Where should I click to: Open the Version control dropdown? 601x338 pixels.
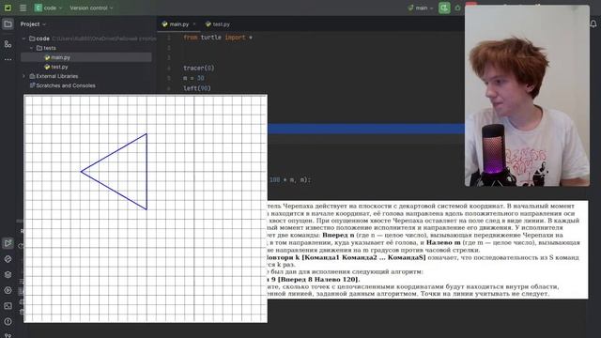91,8
